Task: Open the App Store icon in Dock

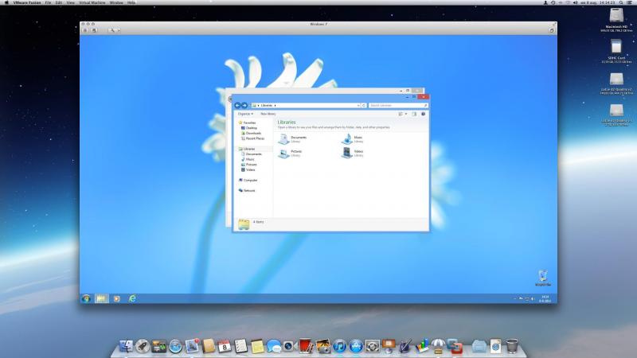Action: tap(356, 346)
